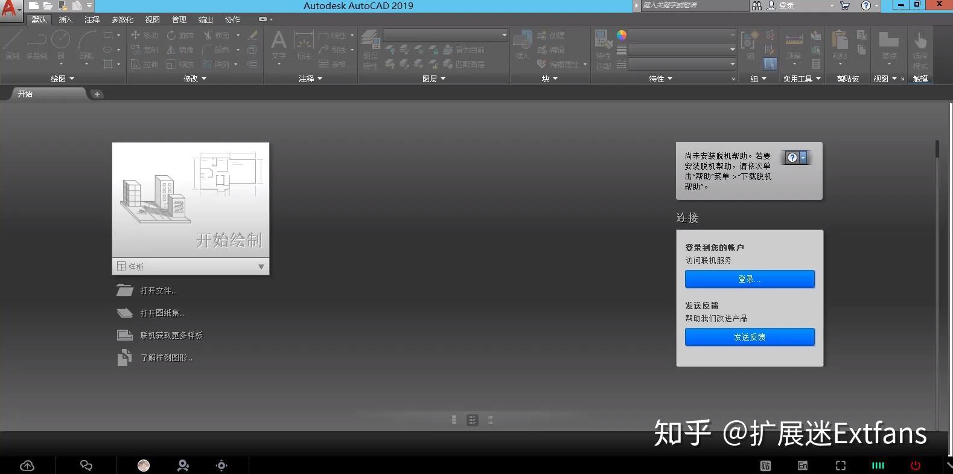Viewport: 953px width, 474px height.
Task: Click Match Properties (特性匹配) icon
Action: click(x=604, y=50)
